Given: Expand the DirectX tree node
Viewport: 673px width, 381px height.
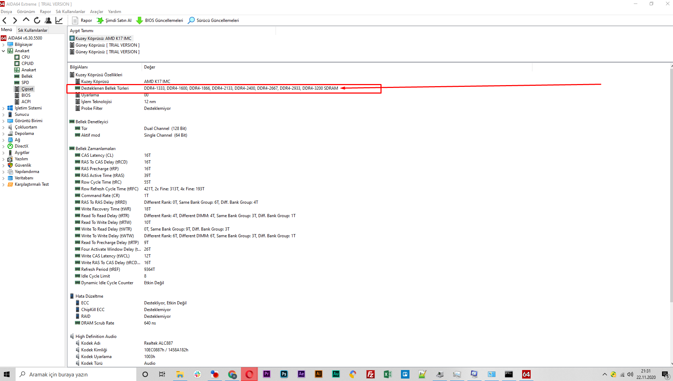Looking at the screenshot, I should [x=4, y=146].
